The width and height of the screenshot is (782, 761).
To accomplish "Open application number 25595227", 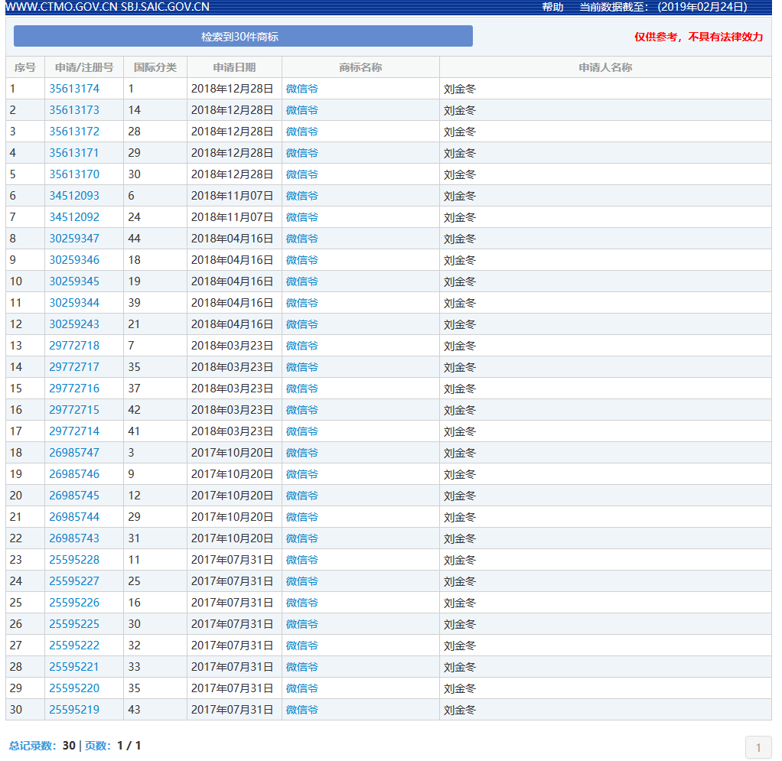I will (x=74, y=581).
